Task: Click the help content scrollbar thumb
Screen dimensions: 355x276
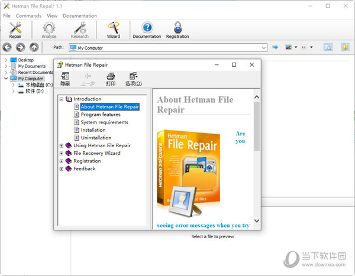Action: click(x=257, y=126)
